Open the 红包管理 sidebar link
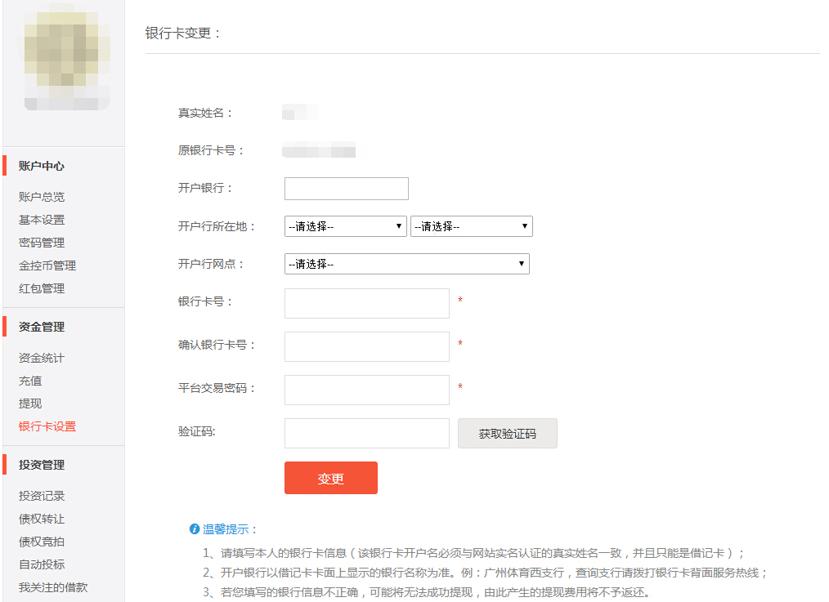Viewport: 829px width, 602px height. pos(42,288)
